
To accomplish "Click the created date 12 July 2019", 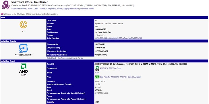I will pos(100,35).
